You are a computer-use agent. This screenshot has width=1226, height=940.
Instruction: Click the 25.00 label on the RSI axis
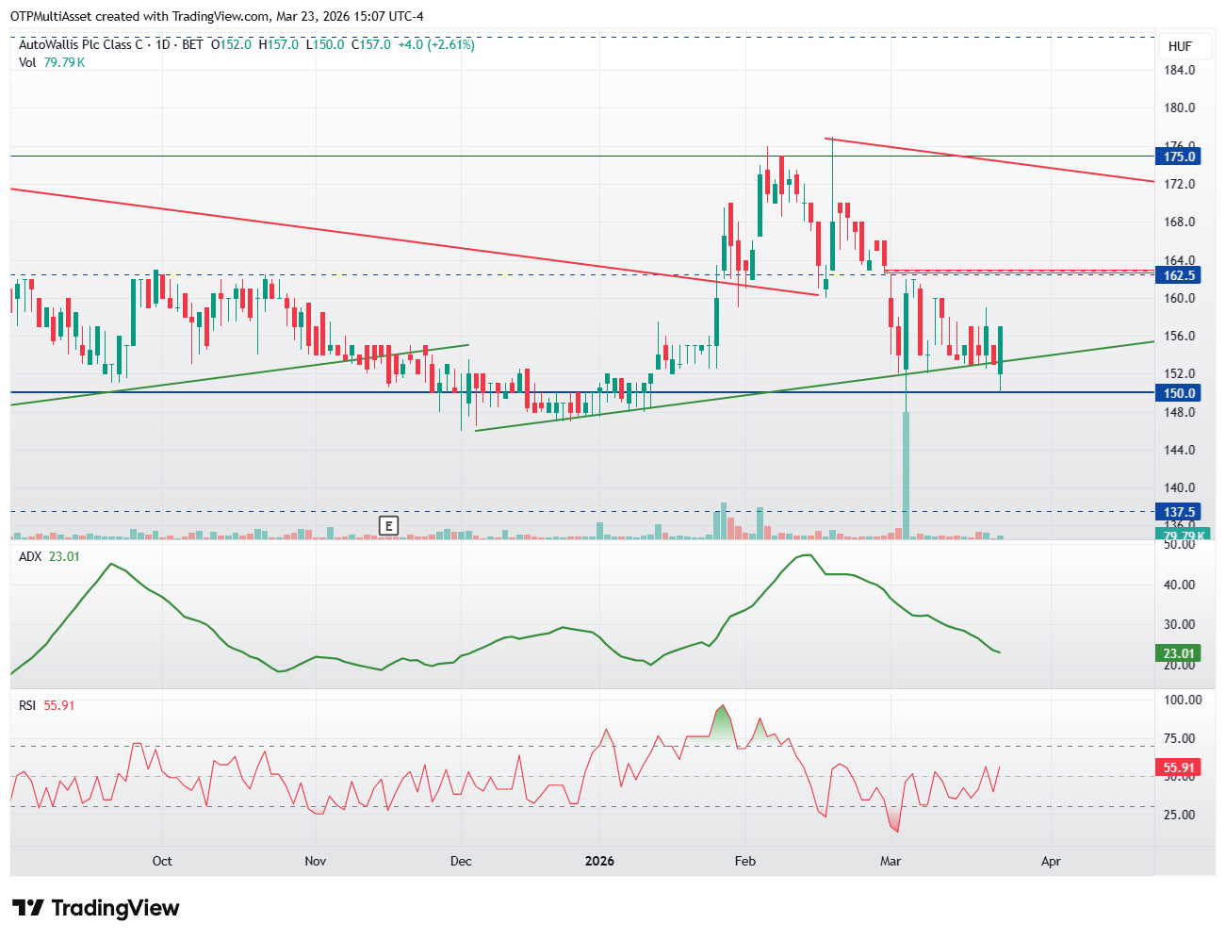coord(1180,815)
